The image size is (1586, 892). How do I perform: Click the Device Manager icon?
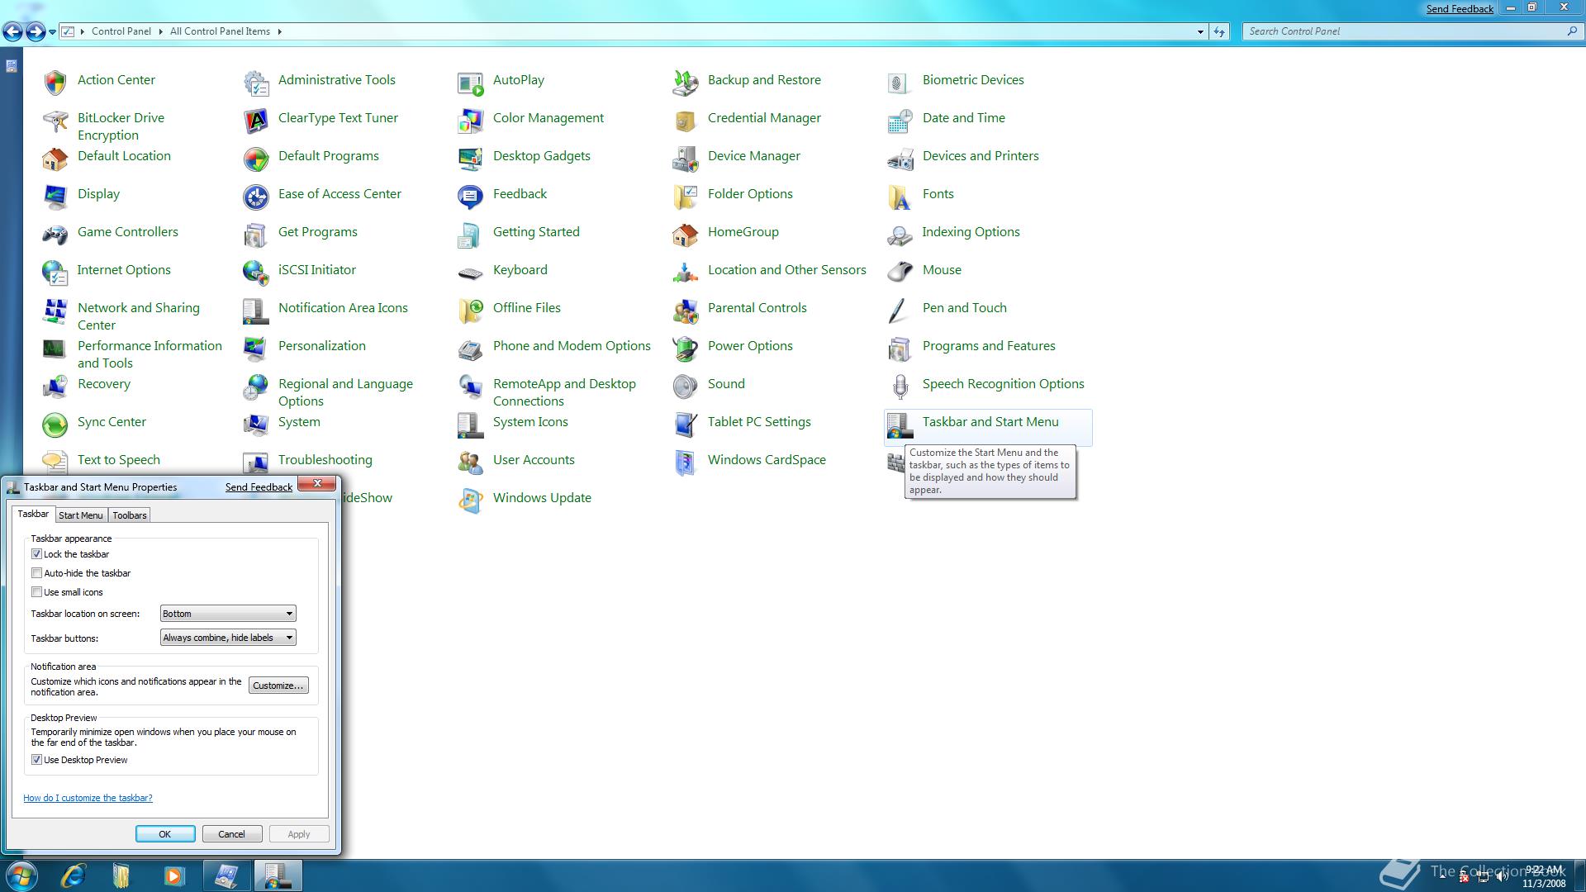[686, 159]
